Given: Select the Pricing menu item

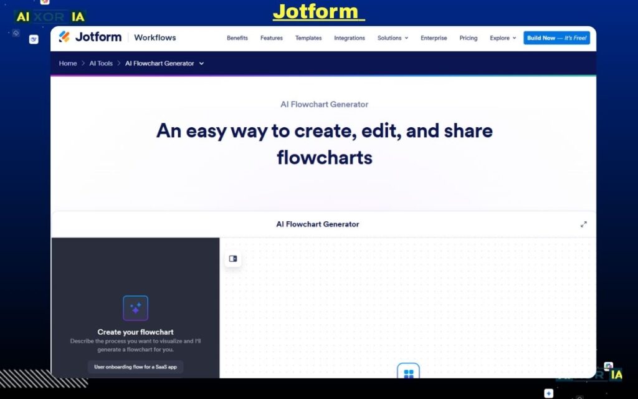Looking at the screenshot, I should pos(468,38).
